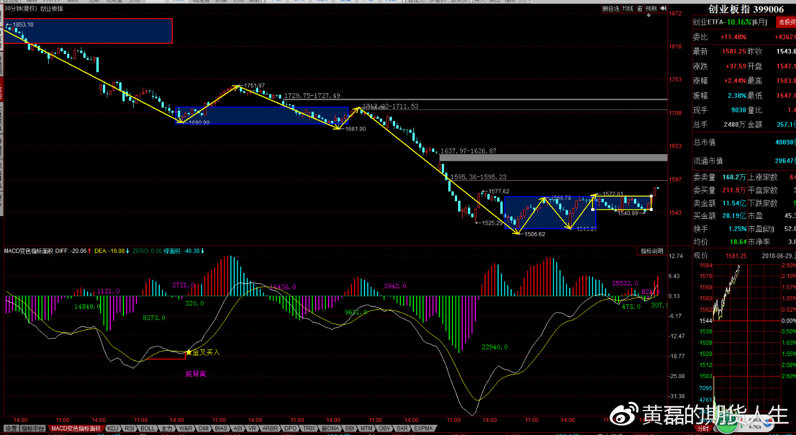The width and height of the screenshot is (796, 435).
Task: Click the 预测 forecast button
Action: pos(651,9)
